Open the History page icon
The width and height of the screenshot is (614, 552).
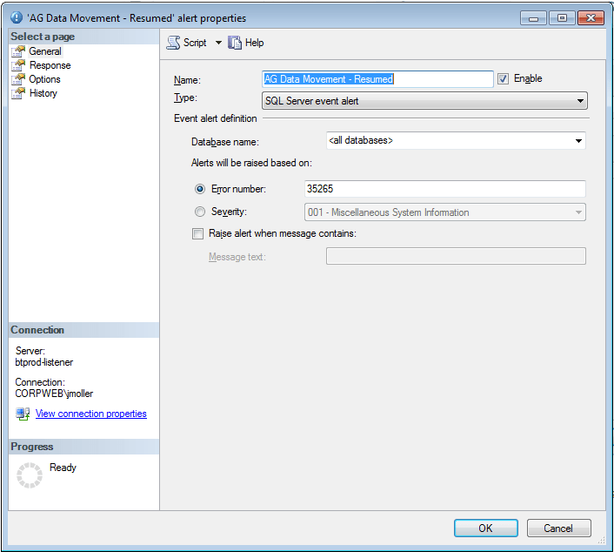click(18, 93)
